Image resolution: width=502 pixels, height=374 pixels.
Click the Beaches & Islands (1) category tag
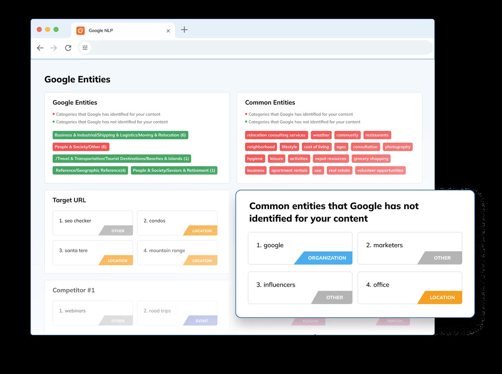[122, 159]
